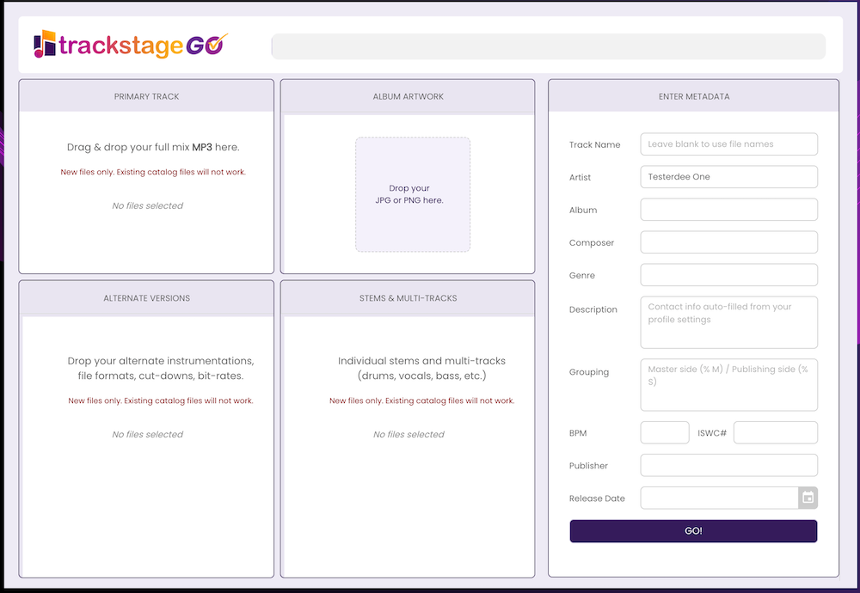Click the ALBUM ARTWORK panel header

tap(408, 96)
